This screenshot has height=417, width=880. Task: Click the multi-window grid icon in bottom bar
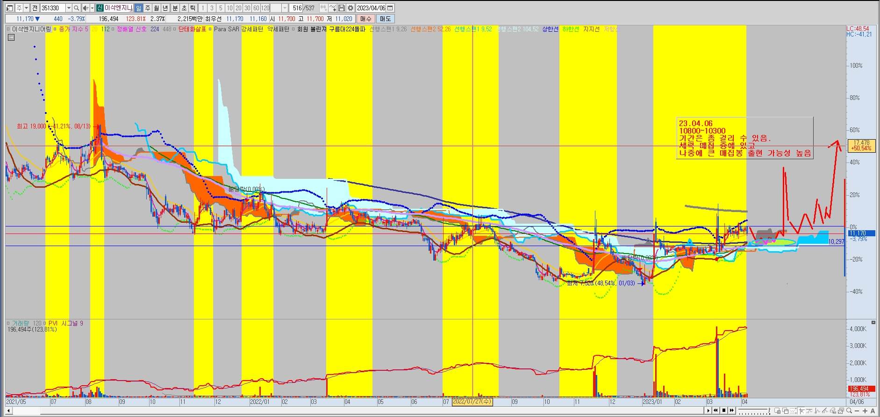(778, 410)
